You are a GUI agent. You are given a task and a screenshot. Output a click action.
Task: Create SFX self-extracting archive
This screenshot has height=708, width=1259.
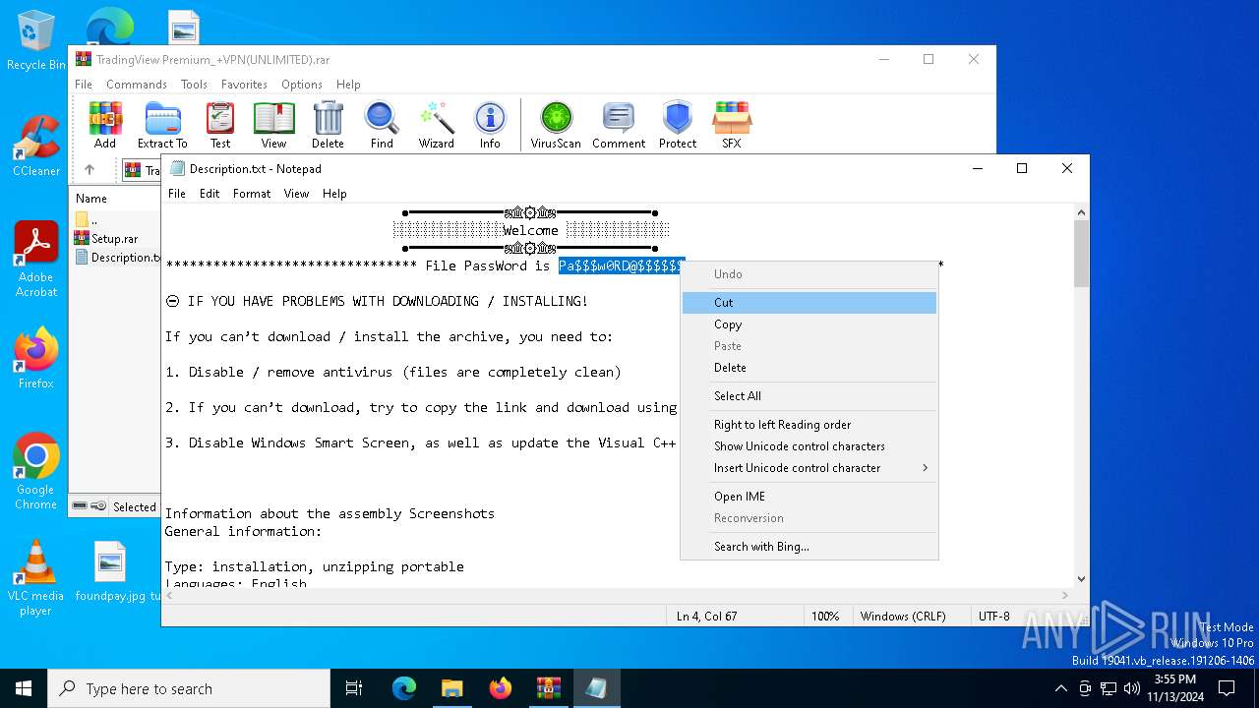tap(732, 125)
